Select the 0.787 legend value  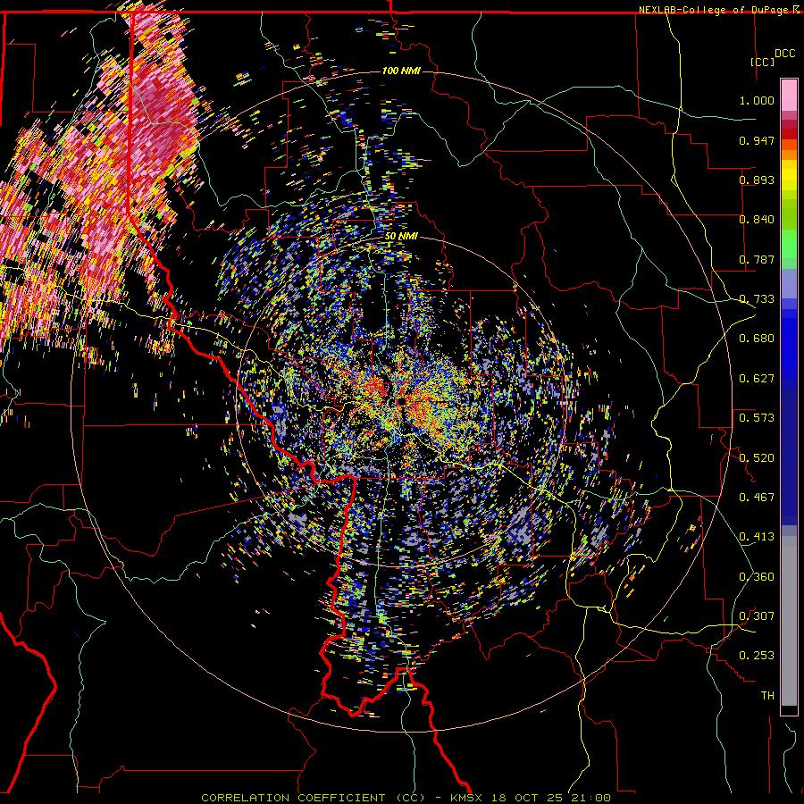[757, 259]
